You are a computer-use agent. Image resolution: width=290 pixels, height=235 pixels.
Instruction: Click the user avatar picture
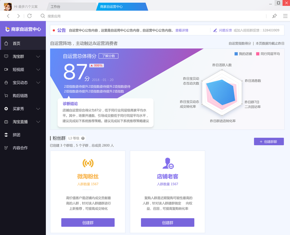[8, 7]
